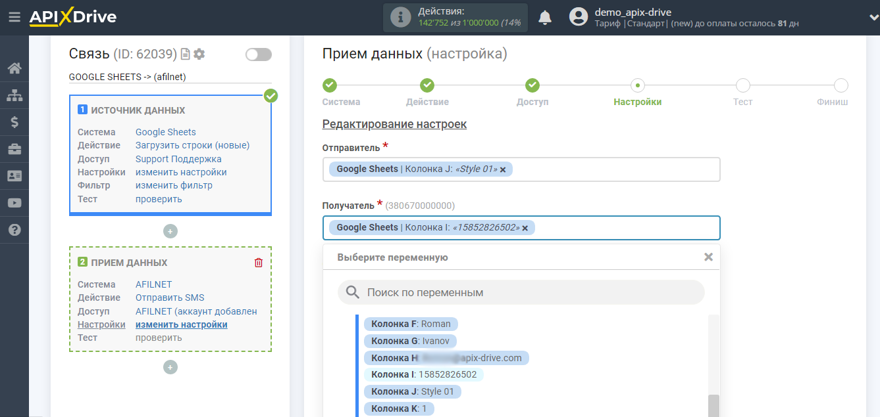Click into the Отправитель field
880x417 pixels.
point(521,169)
